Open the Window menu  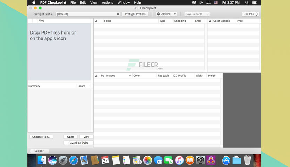click(123, 2)
